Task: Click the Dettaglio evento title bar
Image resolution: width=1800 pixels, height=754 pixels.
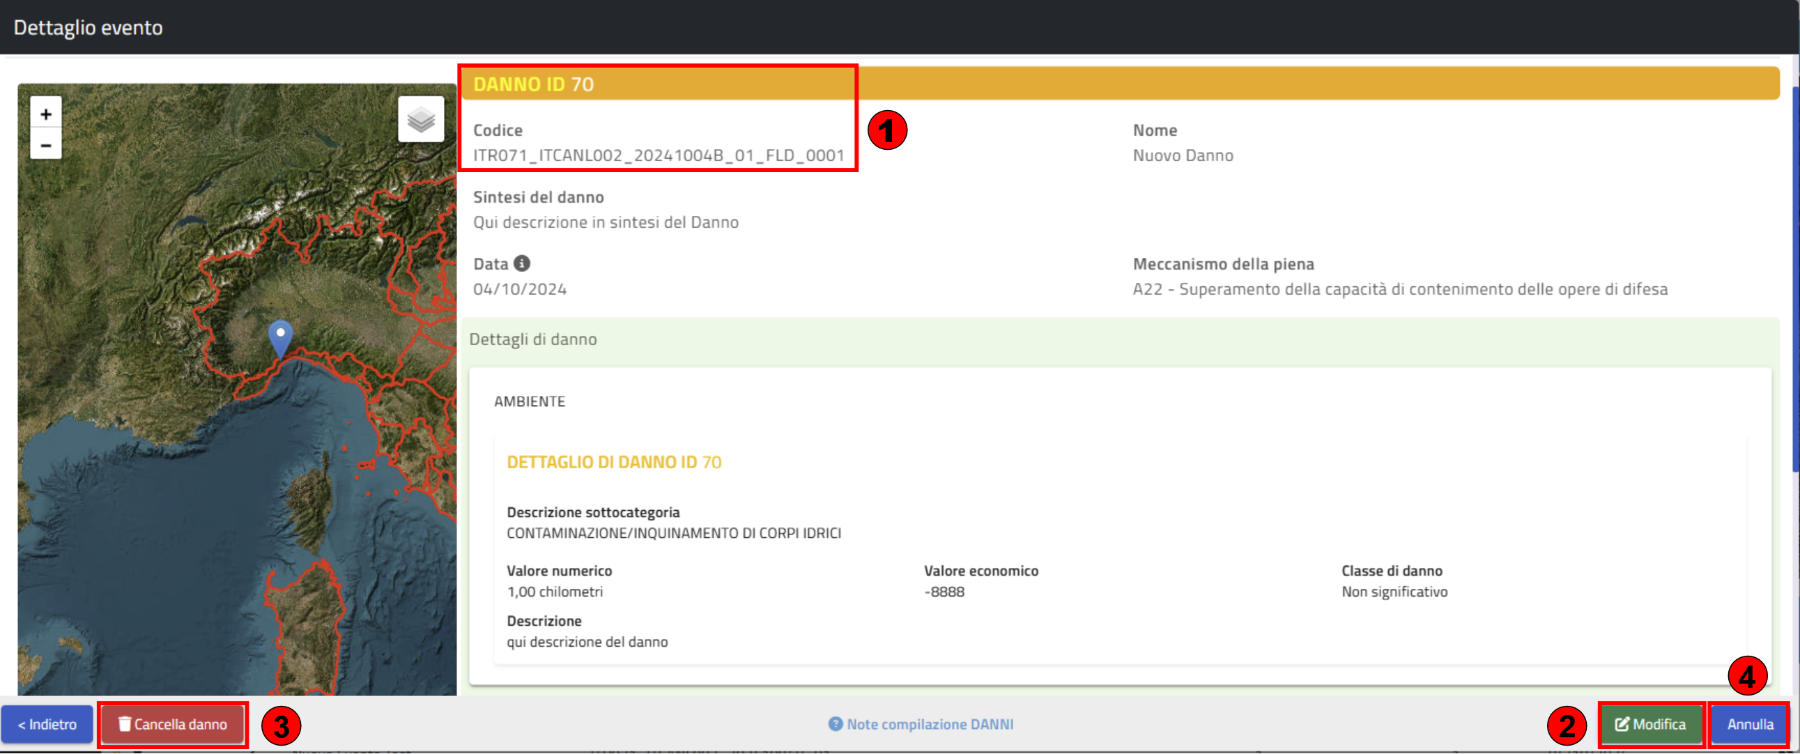Action: pos(88,27)
